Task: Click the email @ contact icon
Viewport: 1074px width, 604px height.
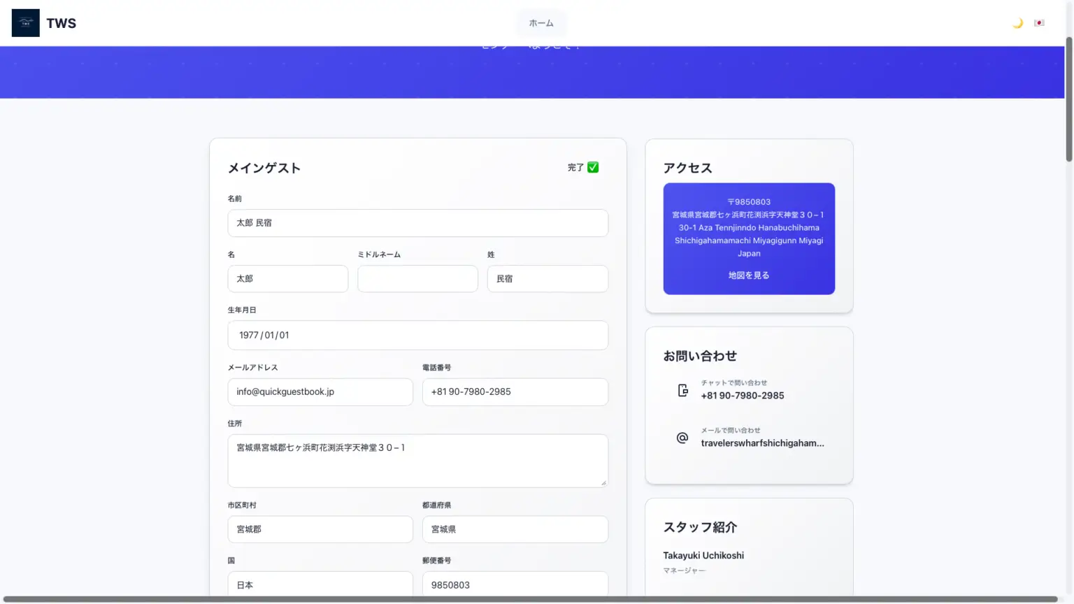Action: point(682,438)
